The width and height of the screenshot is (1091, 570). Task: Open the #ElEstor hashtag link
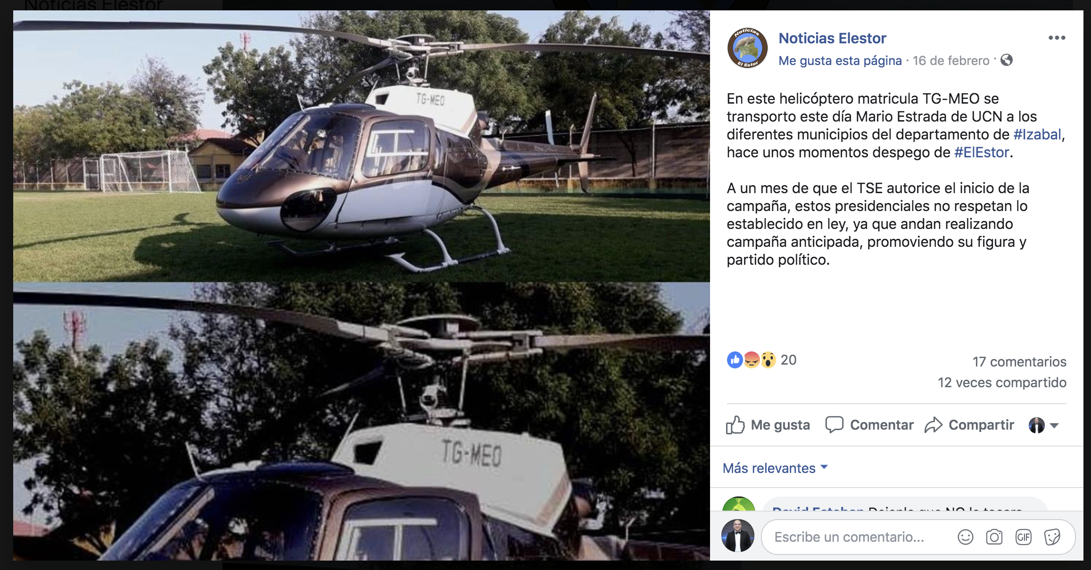[982, 153]
